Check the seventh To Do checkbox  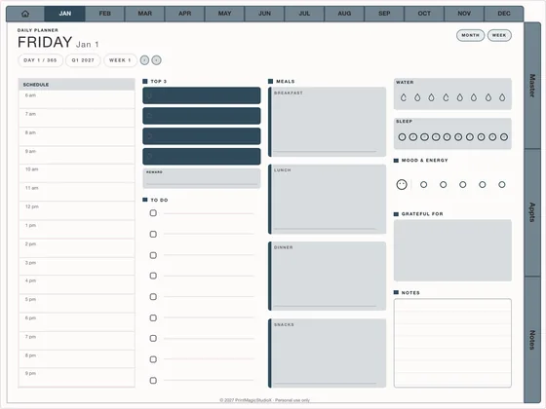tap(153, 339)
